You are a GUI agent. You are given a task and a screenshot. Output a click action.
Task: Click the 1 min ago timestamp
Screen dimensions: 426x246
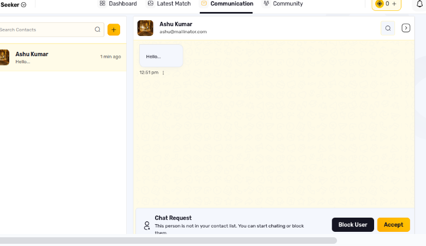(110, 57)
